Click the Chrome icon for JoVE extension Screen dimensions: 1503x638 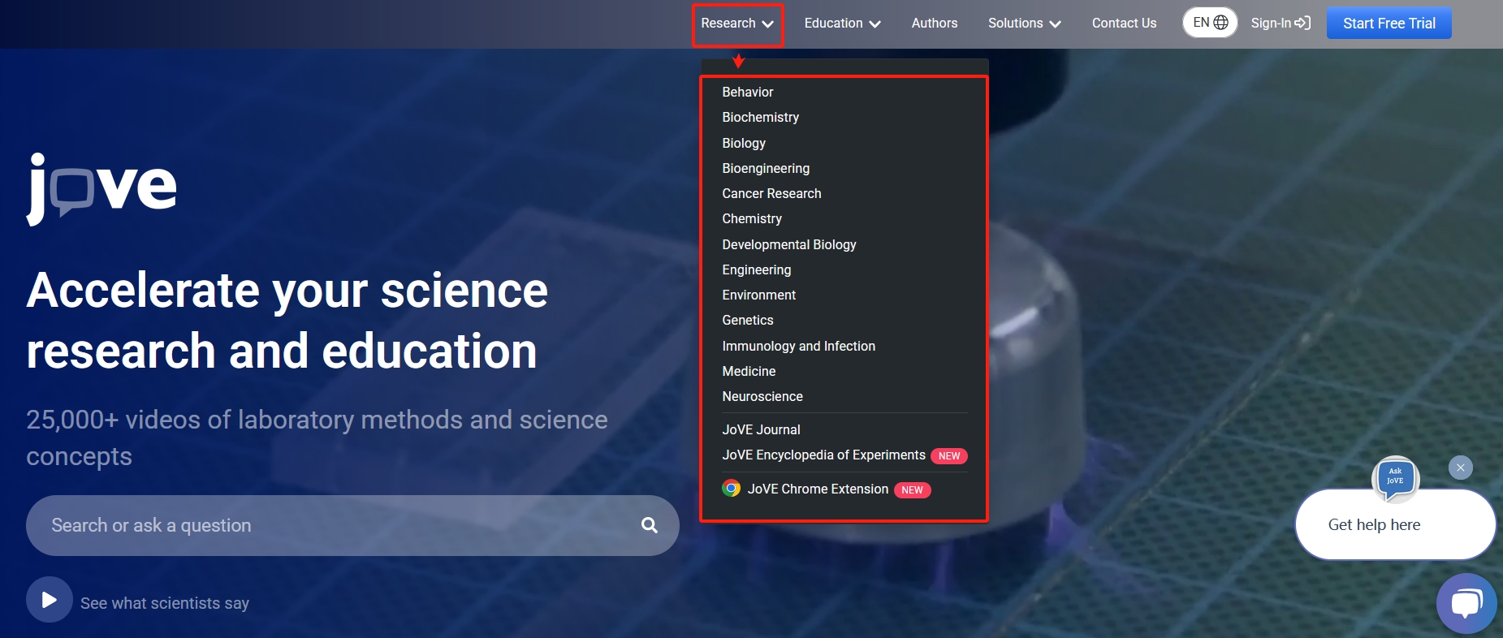click(x=731, y=489)
